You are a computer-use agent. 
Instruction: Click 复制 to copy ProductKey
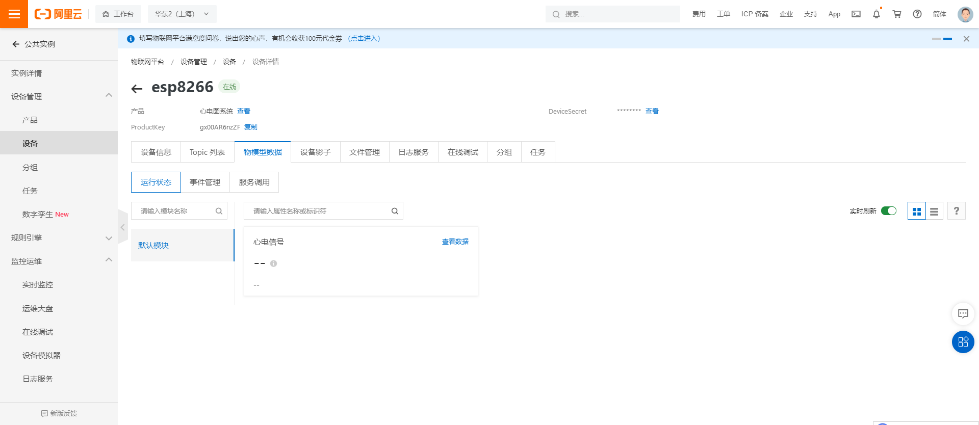tap(251, 127)
